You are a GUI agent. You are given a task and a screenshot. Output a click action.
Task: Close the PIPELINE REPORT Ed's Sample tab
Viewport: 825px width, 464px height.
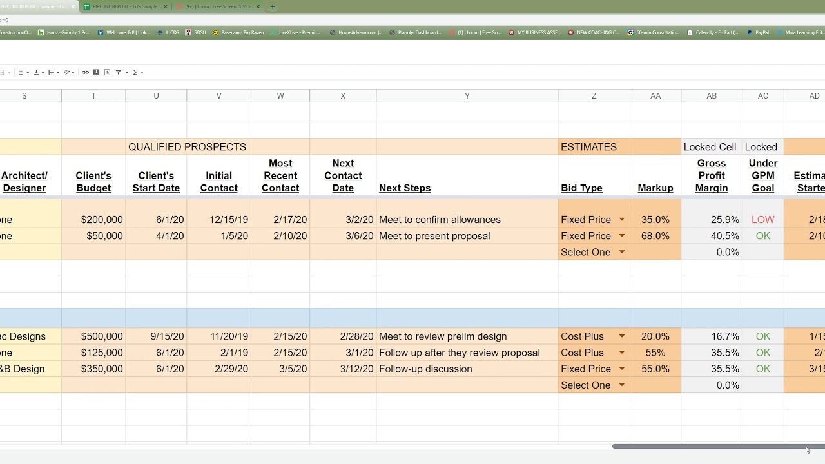point(166,6)
